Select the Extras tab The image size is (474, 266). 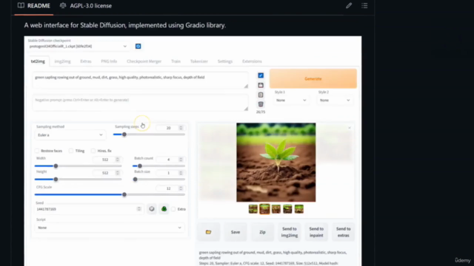pyautogui.click(x=86, y=61)
